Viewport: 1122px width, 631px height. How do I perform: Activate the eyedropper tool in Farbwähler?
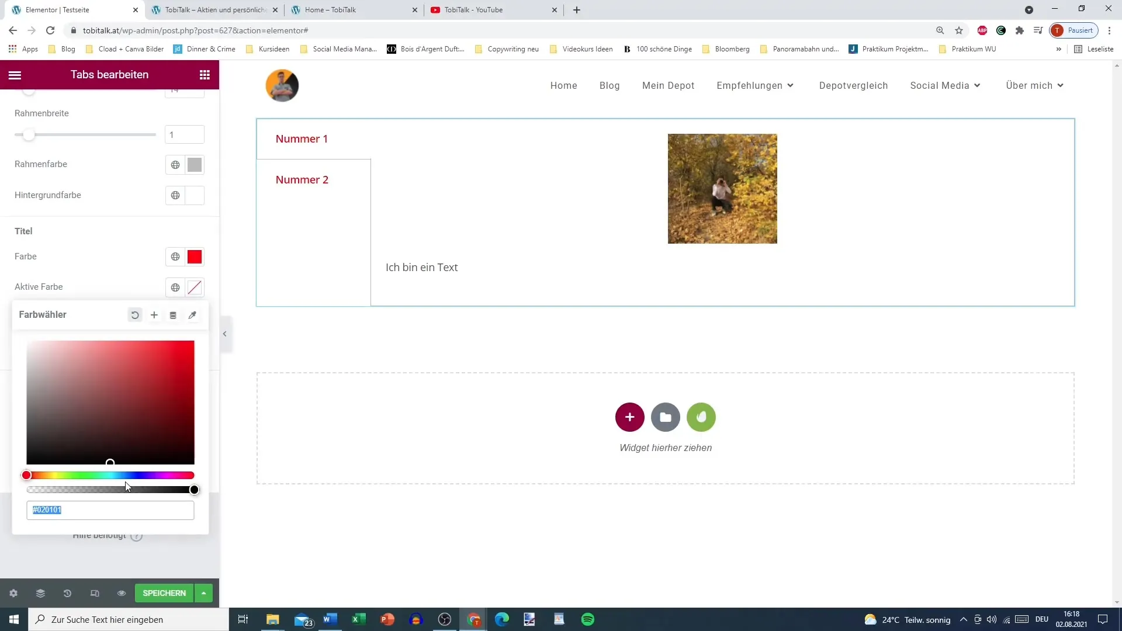[192, 315]
